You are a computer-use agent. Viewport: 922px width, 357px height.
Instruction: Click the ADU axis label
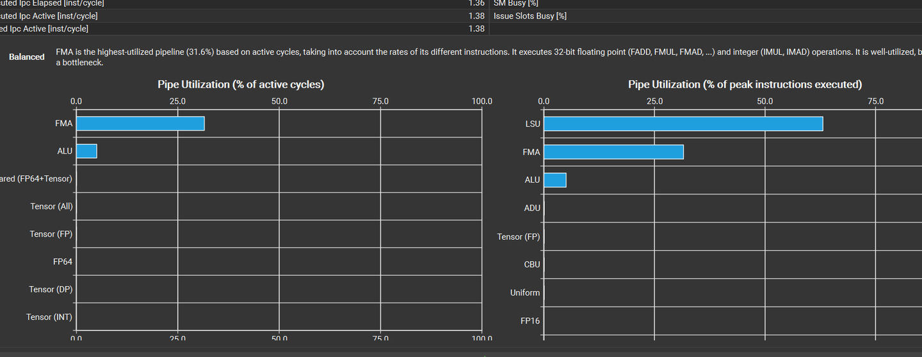pyautogui.click(x=532, y=208)
